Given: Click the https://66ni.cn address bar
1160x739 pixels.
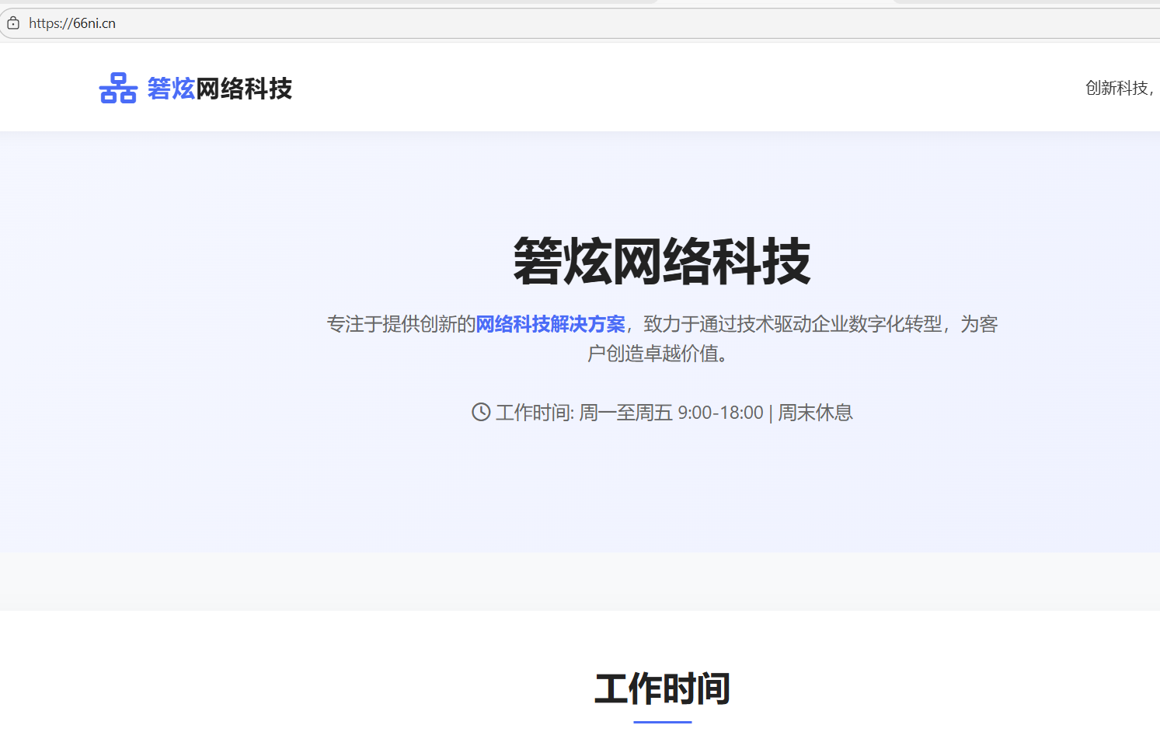Looking at the screenshot, I should (580, 23).
